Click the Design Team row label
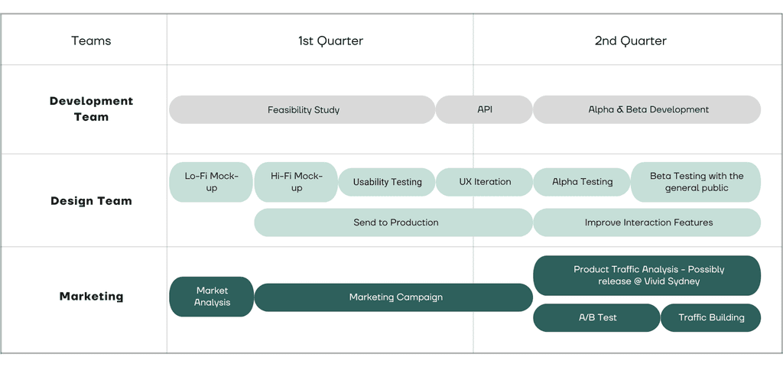 point(92,201)
